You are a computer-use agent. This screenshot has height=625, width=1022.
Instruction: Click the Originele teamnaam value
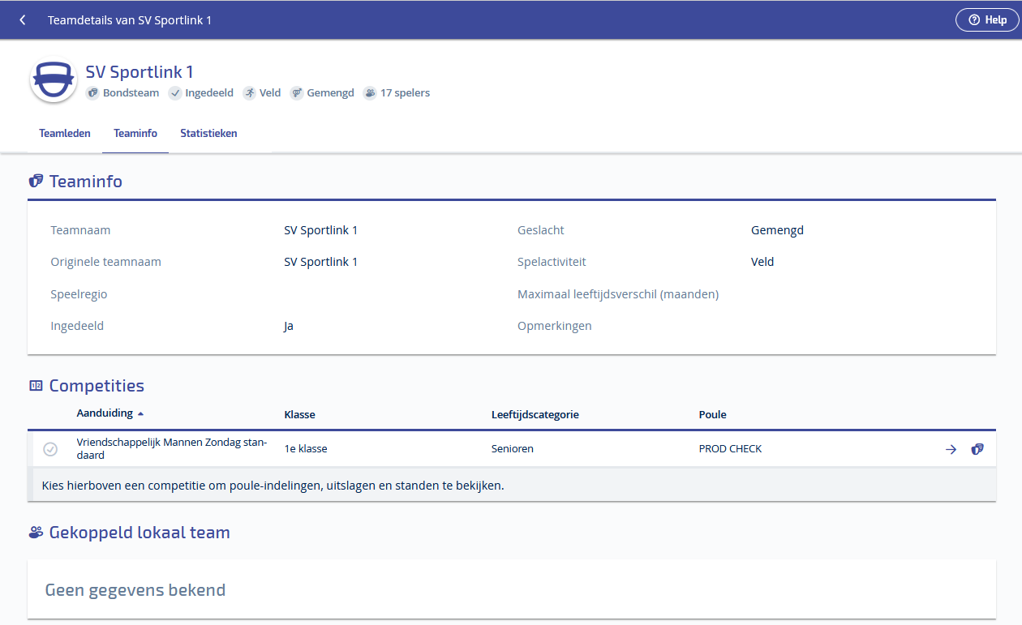tap(320, 262)
